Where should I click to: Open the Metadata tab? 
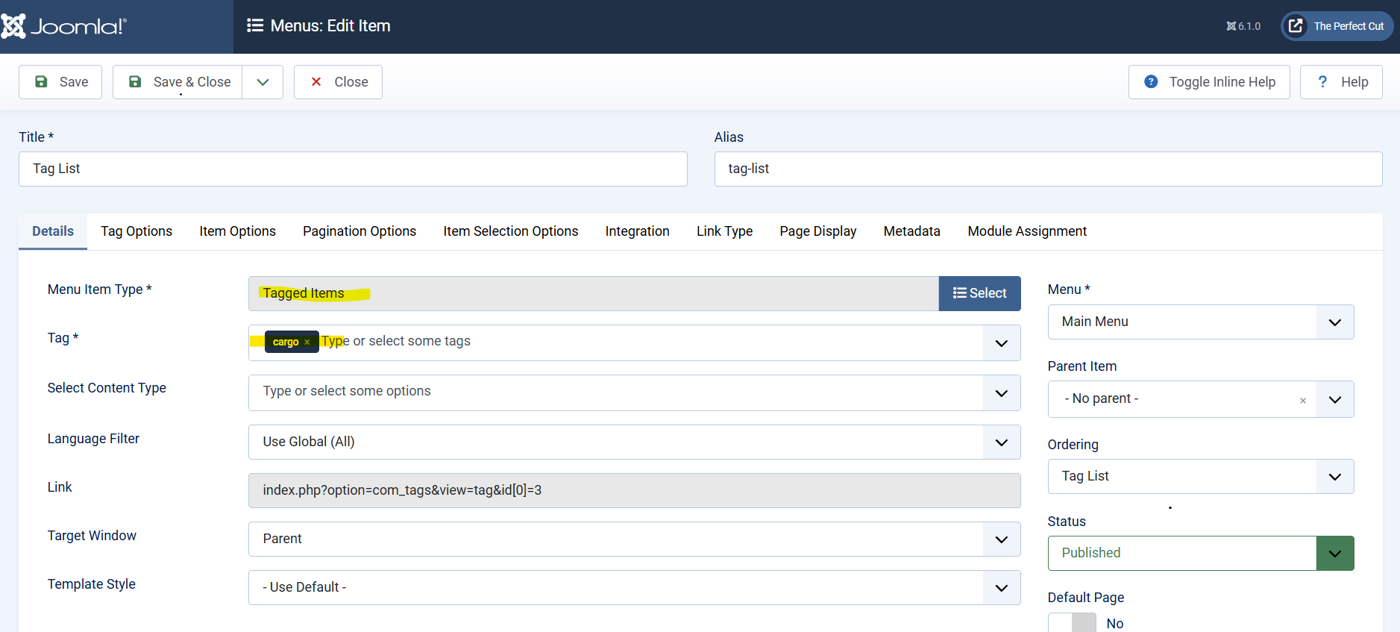coord(912,231)
